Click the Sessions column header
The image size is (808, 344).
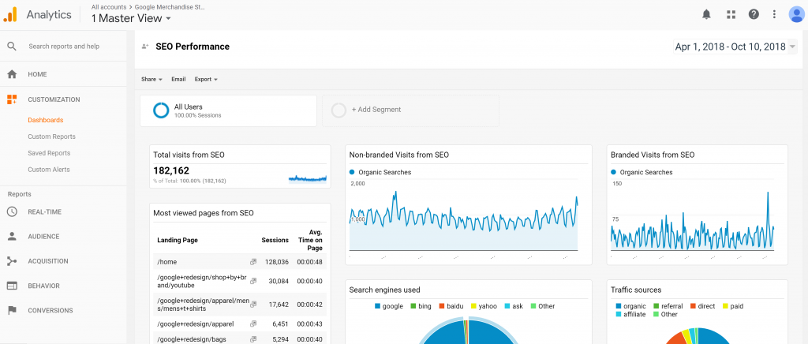coord(275,240)
